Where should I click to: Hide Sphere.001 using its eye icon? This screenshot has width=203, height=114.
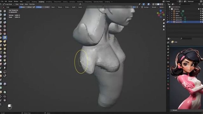(201, 18)
